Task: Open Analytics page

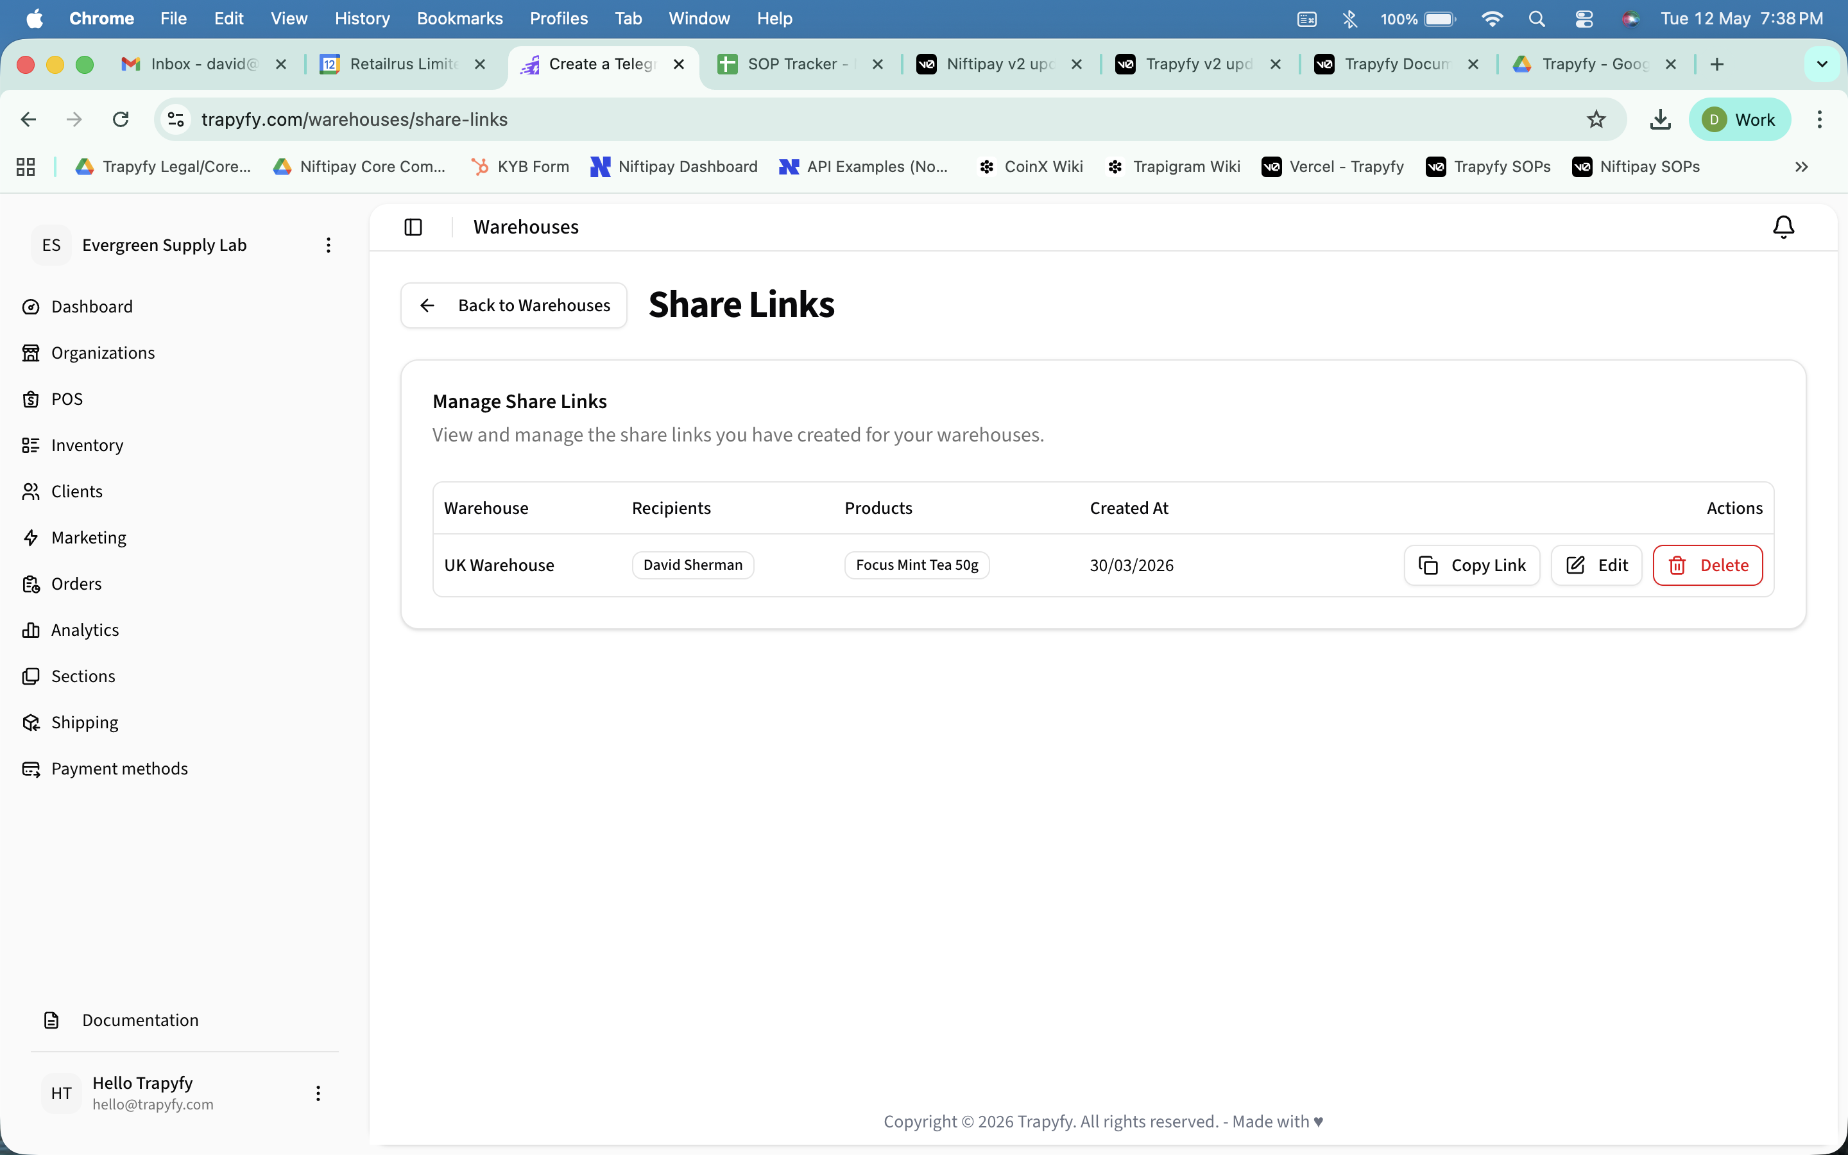Action: click(84, 629)
